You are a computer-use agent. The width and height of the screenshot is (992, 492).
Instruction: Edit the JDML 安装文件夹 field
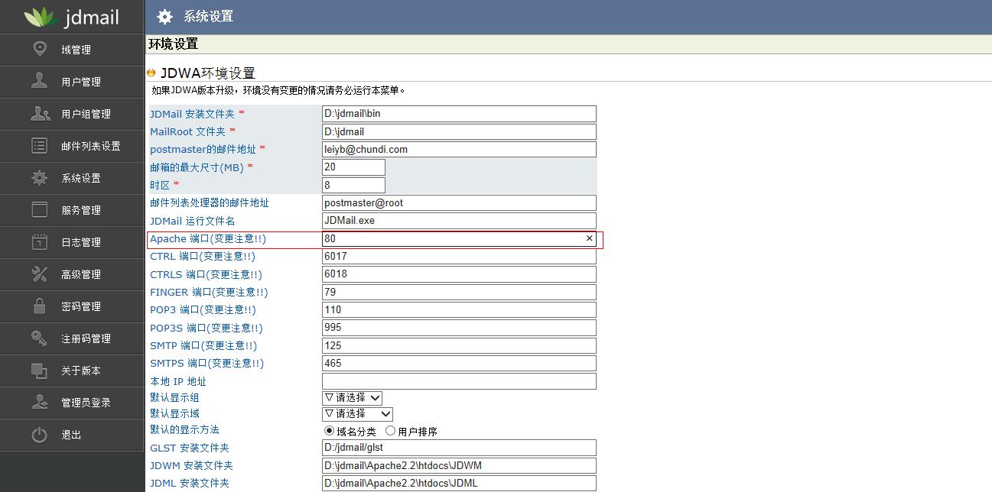pyautogui.click(x=459, y=483)
